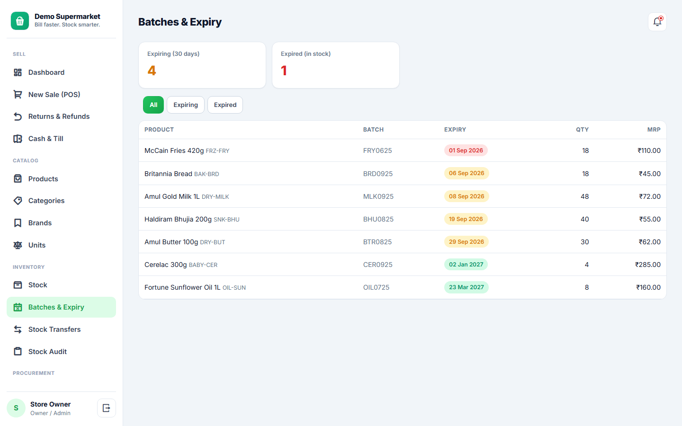Click batch code MLK0925
Screen dimensions: 682x426
[378, 196]
